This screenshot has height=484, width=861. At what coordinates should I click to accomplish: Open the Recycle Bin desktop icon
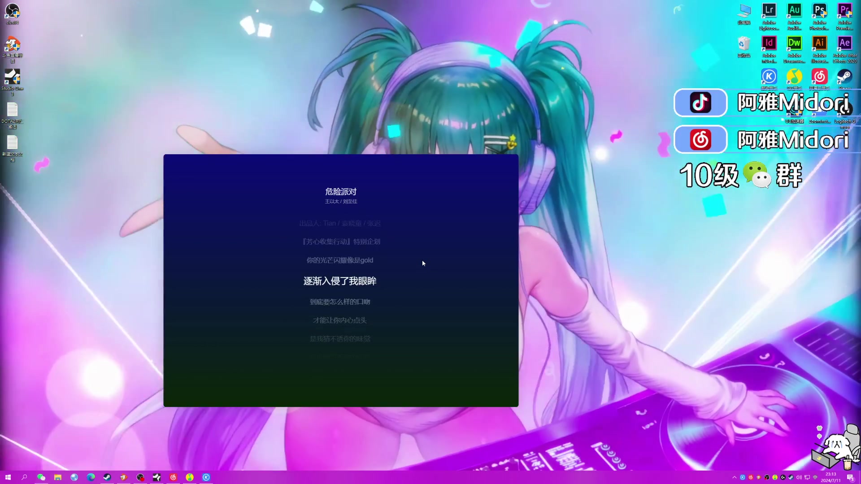(x=744, y=47)
